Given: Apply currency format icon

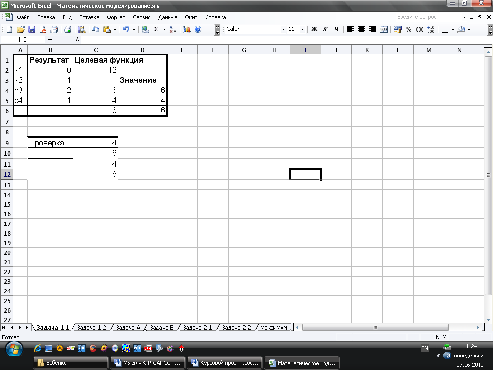Looking at the screenshot, I should [x=397, y=29].
